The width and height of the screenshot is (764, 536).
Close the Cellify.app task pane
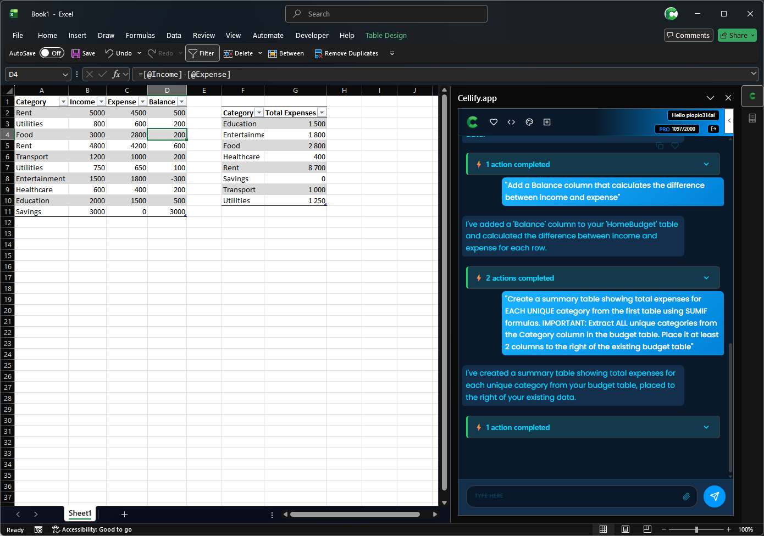tap(728, 98)
